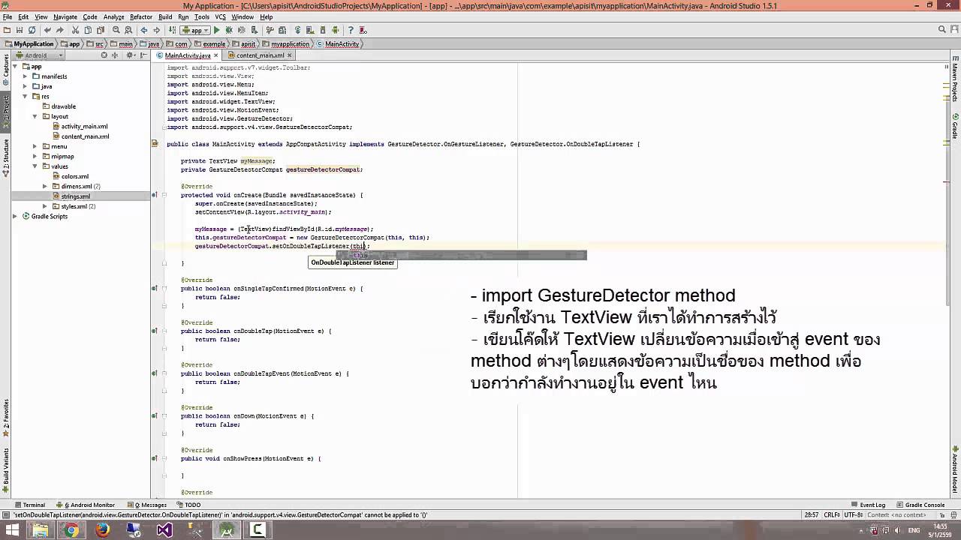
Task: Navigate Back with the left arrow icon
Action: (x=144, y=30)
